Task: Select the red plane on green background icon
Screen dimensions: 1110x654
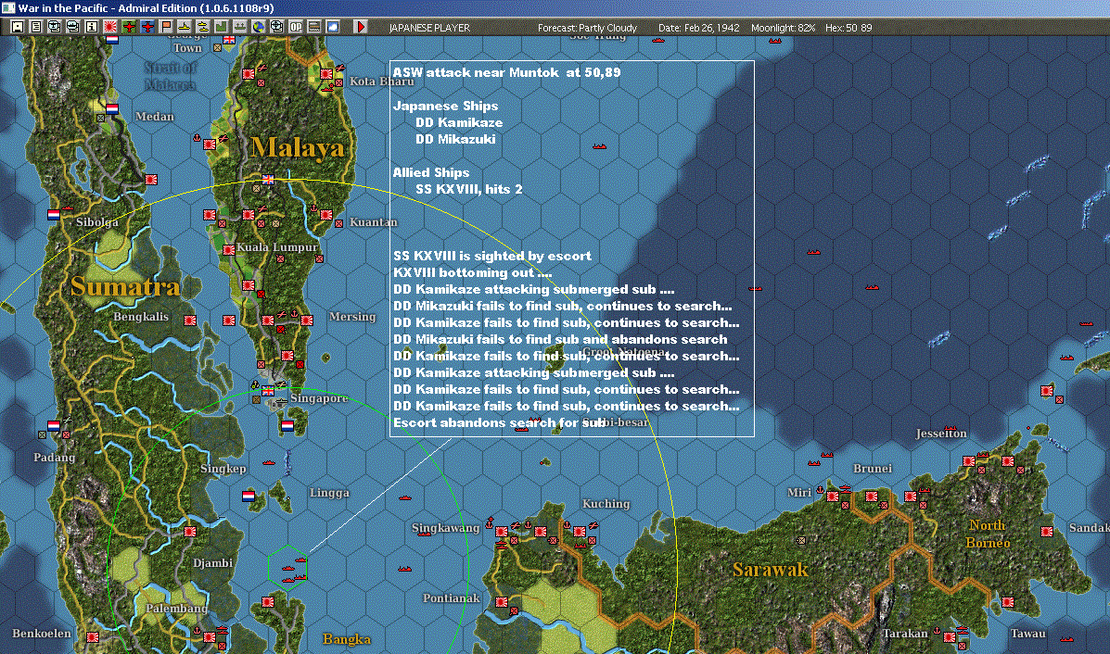Action: [x=129, y=27]
